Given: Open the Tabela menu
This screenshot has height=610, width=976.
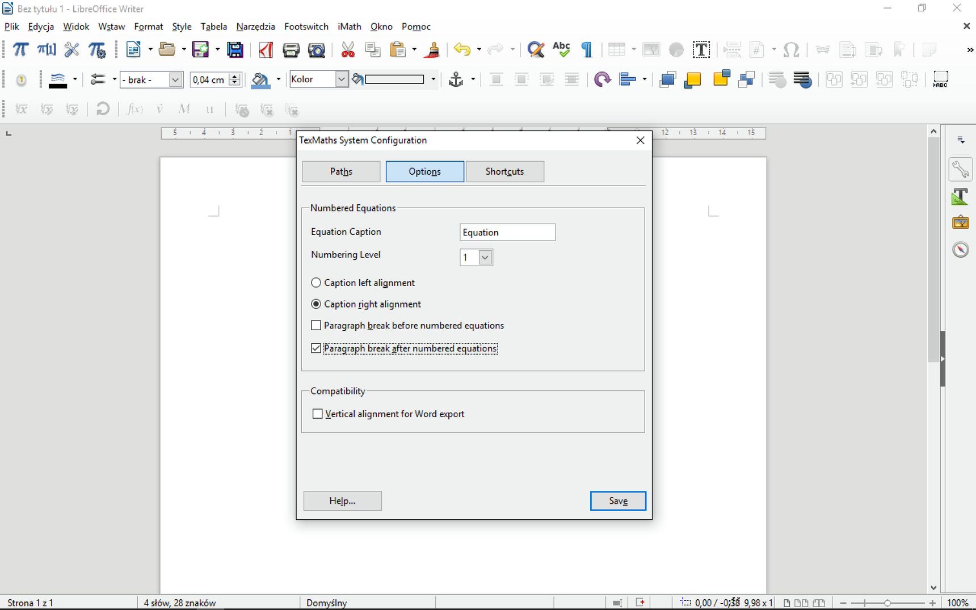Looking at the screenshot, I should pos(213,27).
